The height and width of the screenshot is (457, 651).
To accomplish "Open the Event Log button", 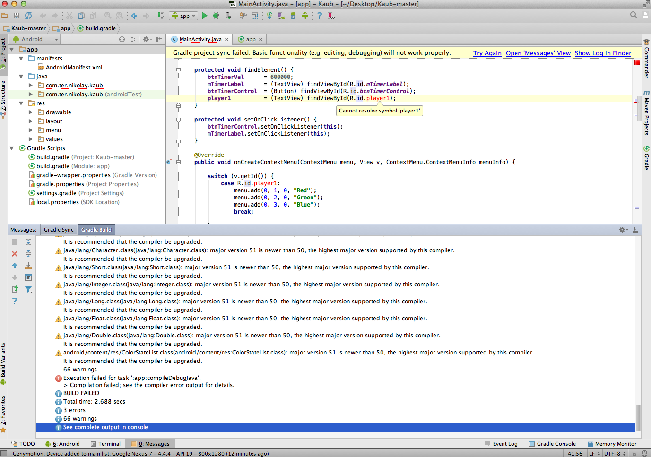I will tap(501, 444).
